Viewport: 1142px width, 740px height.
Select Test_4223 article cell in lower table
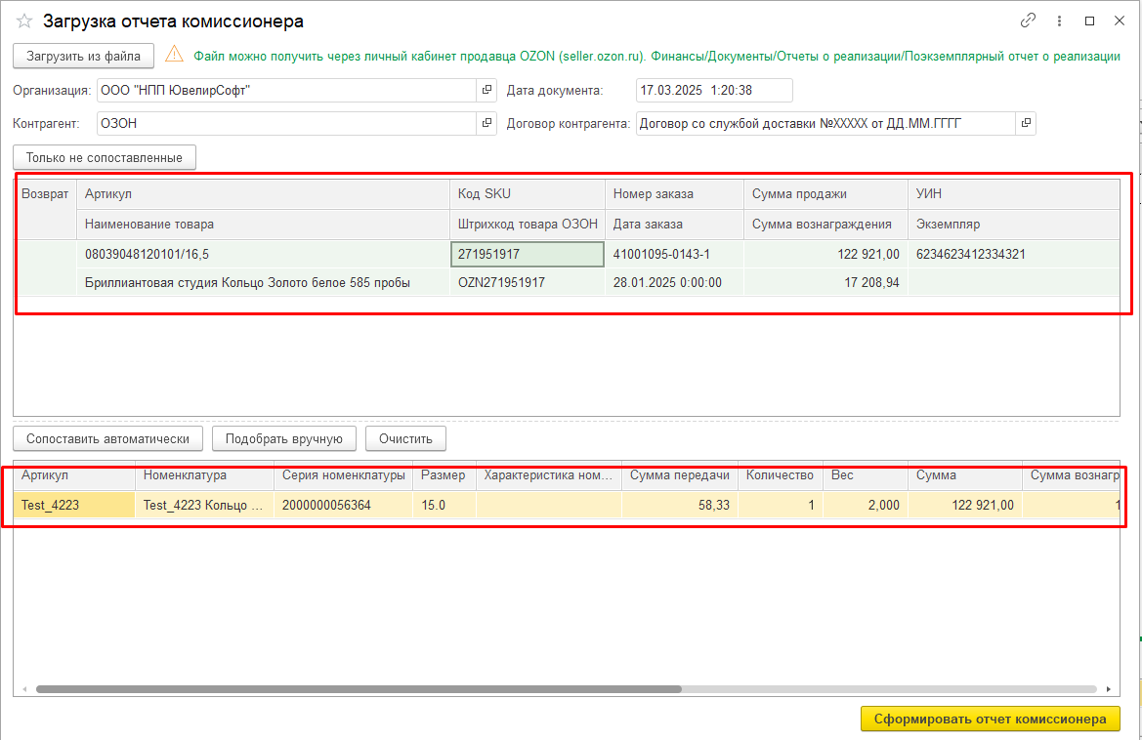[x=73, y=505]
